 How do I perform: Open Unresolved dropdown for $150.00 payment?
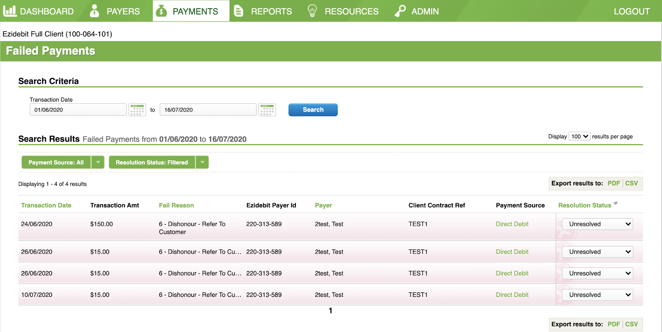click(x=597, y=224)
